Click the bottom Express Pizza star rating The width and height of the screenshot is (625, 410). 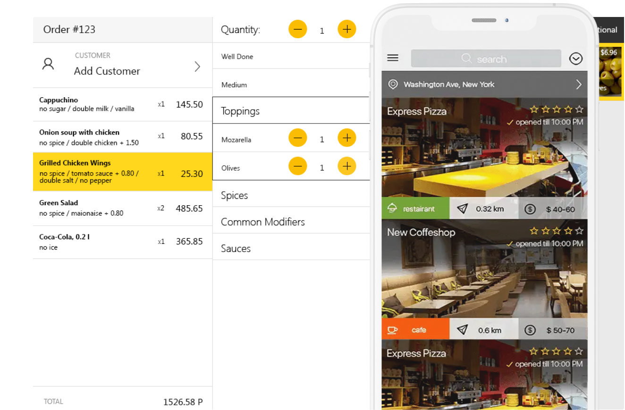tap(557, 351)
